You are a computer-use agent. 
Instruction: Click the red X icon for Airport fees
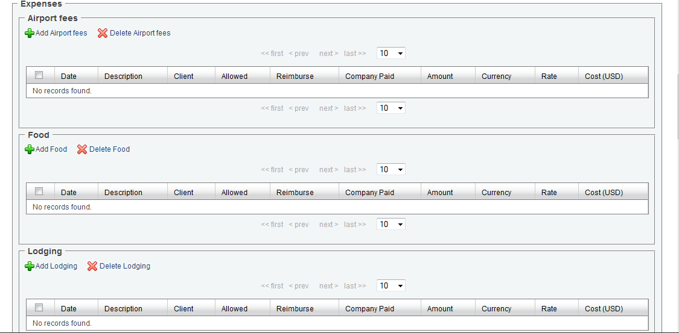coord(103,33)
